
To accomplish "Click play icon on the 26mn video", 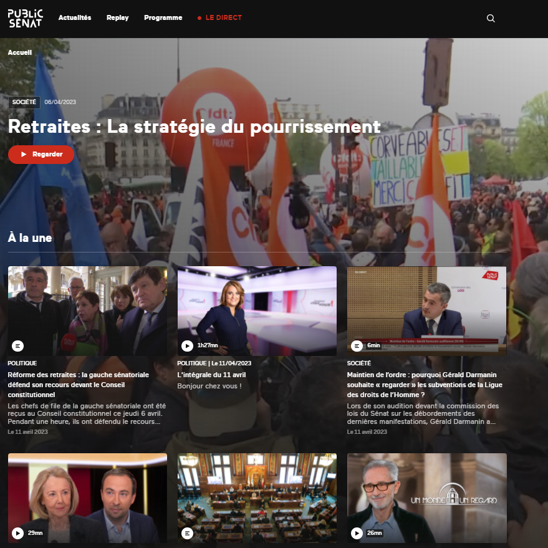I will pyautogui.click(x=357, y=533).
